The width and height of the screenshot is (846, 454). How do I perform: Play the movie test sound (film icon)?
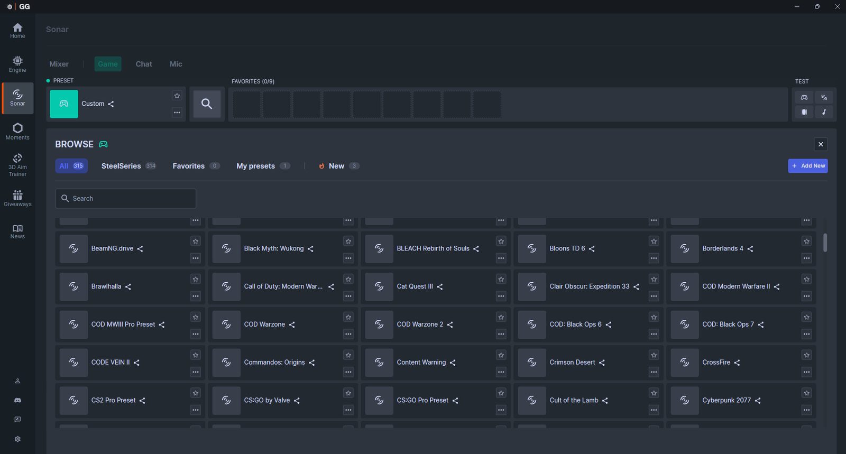pyautogui.click(x=804, y=112)
